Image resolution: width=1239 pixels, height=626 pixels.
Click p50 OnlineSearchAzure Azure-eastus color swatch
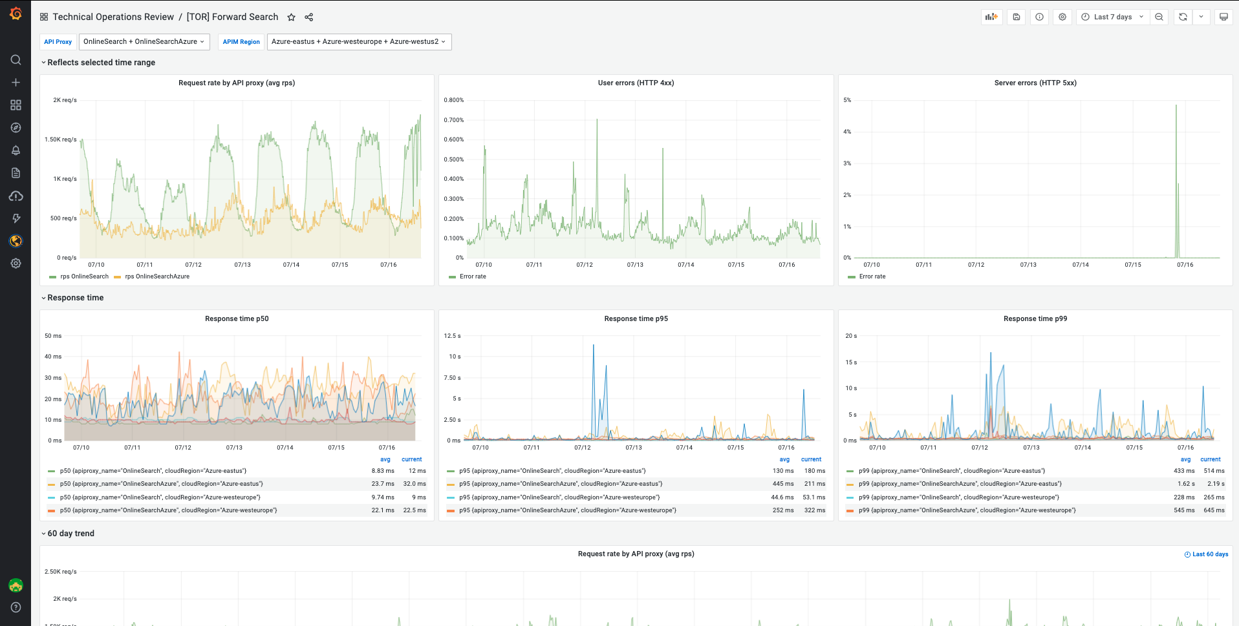coord(52,485)
